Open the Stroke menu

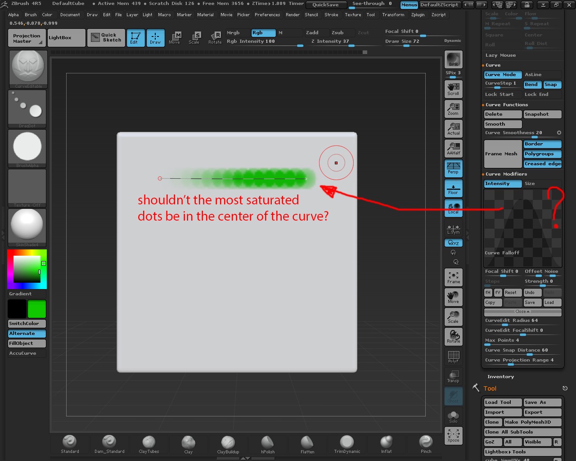click(331, 15)
